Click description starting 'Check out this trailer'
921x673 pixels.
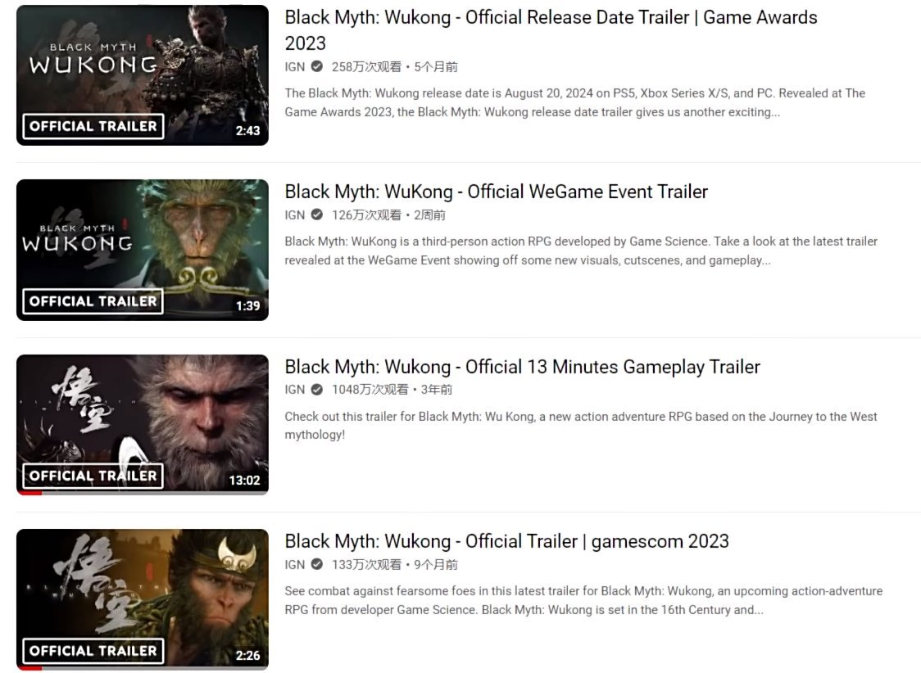[x=581, y=426]
